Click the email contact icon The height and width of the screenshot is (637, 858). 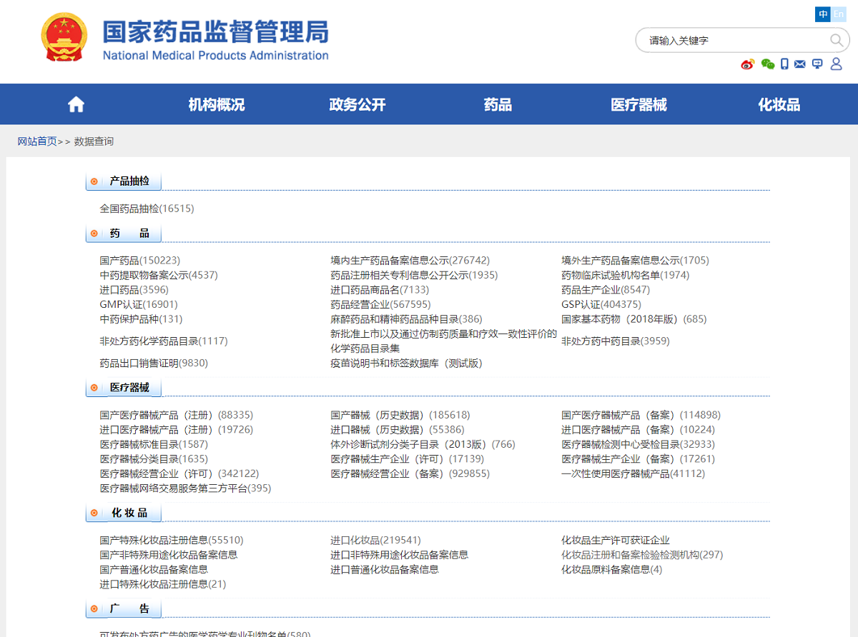(800, 64)
